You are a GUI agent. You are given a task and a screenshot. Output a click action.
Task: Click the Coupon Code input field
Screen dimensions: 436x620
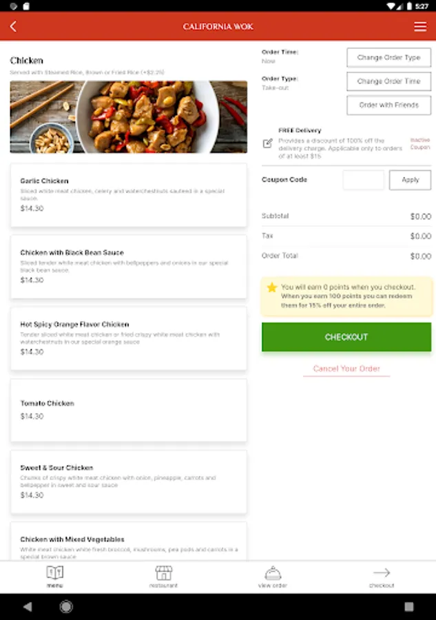click(364, 180)
